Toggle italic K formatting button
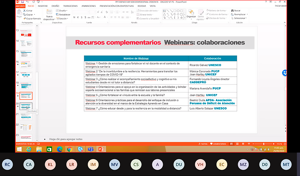 pyautogui.click(x=78, y=18)
